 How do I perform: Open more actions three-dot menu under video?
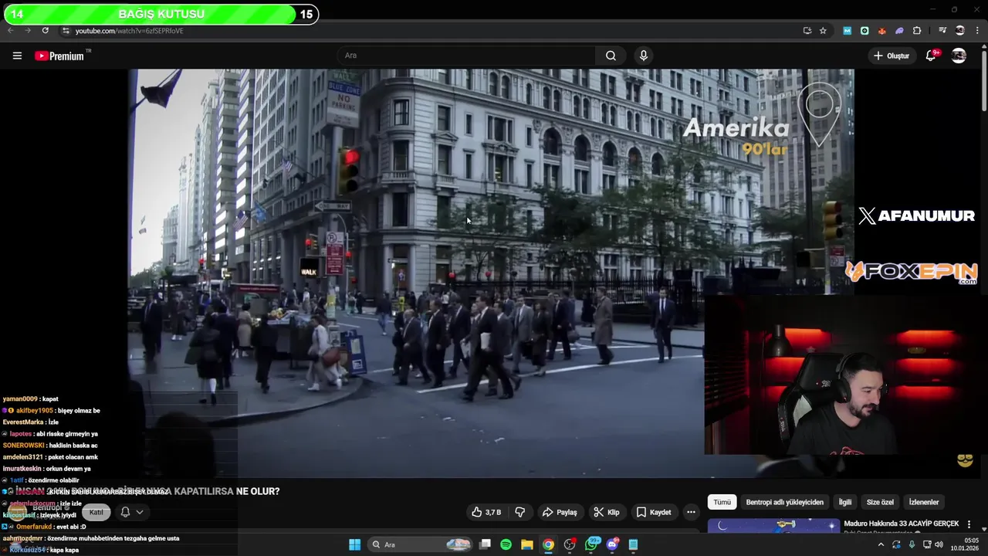[691, 512]
